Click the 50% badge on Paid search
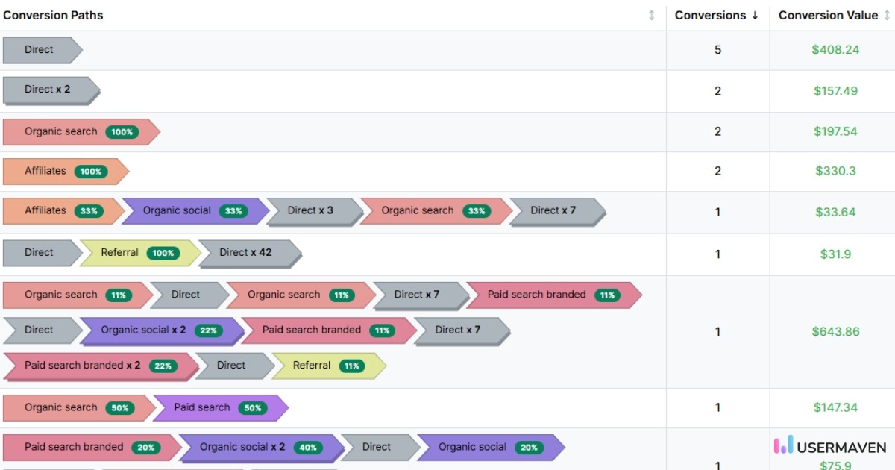895x470 pixels. [252, 408]
